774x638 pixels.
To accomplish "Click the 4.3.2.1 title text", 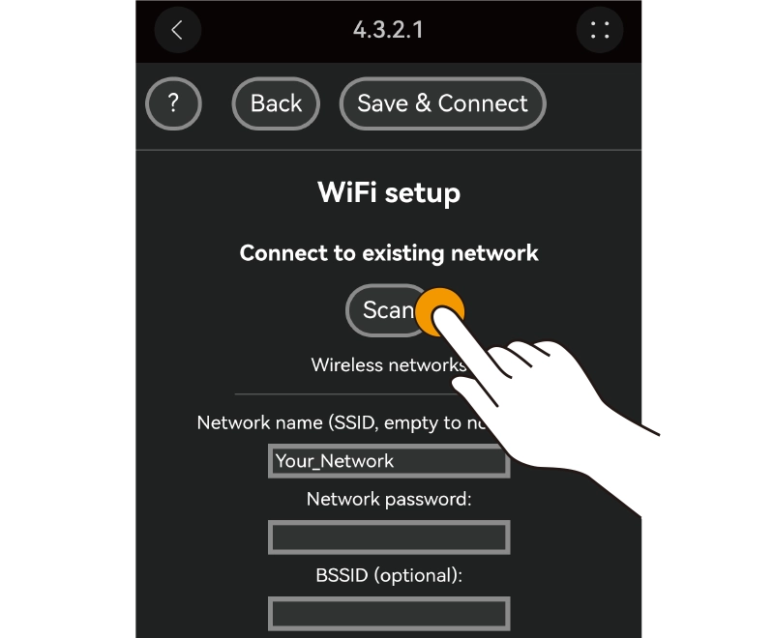I will click(x=388, y=30).
